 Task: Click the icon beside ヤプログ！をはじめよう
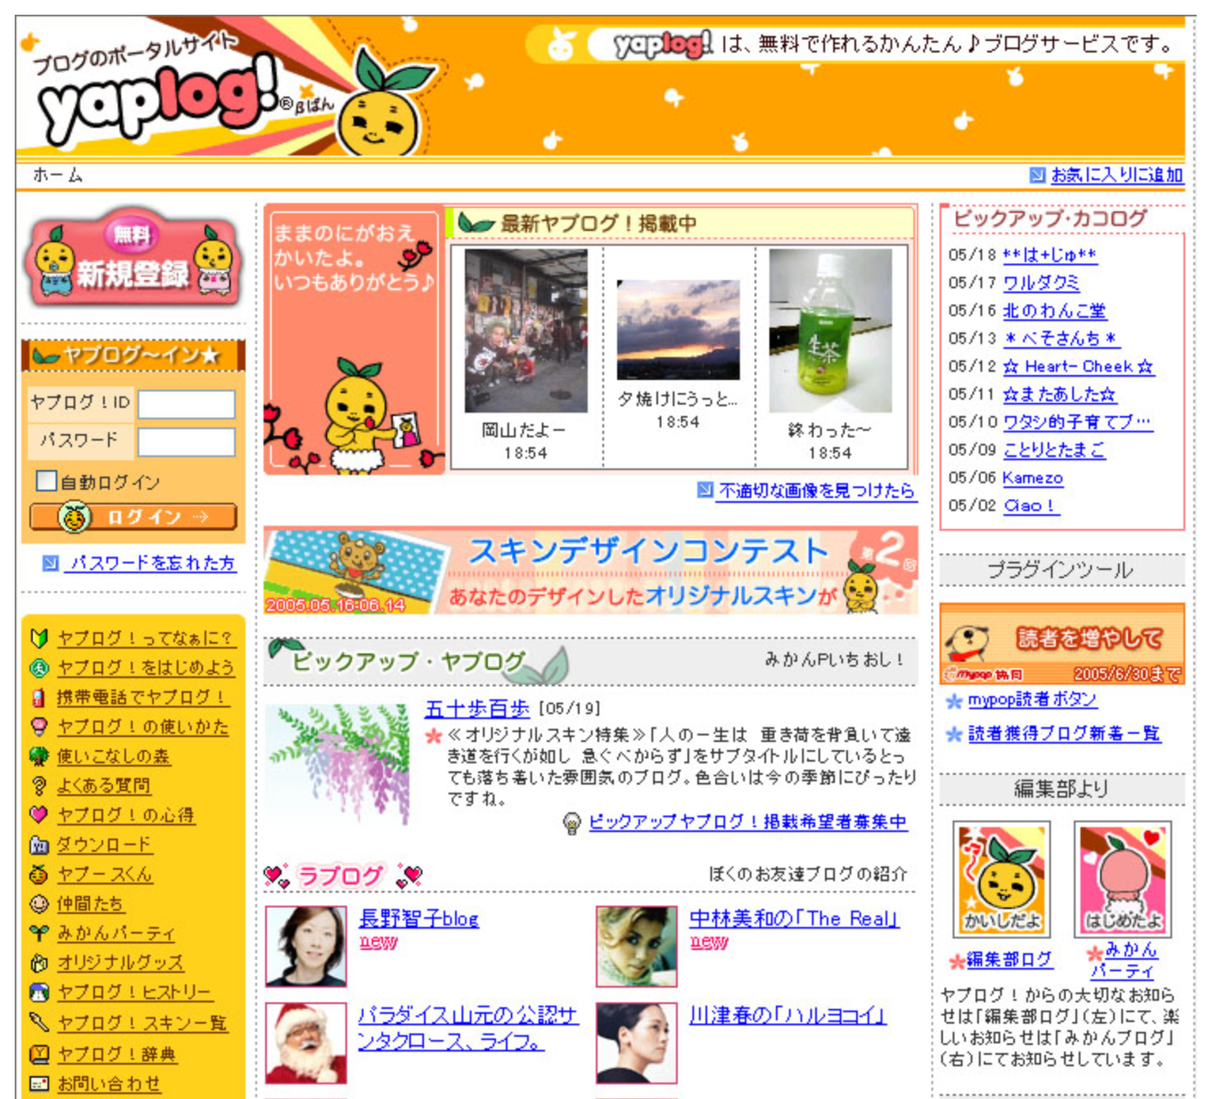pyautogui.click(x=38, y=667)
